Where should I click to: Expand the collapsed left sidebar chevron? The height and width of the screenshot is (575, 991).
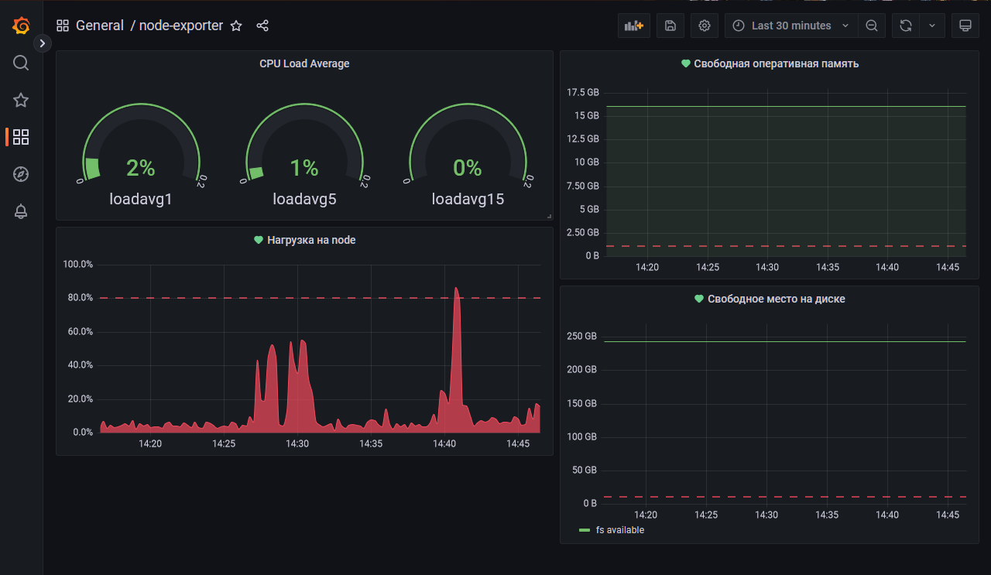[43, 43]
